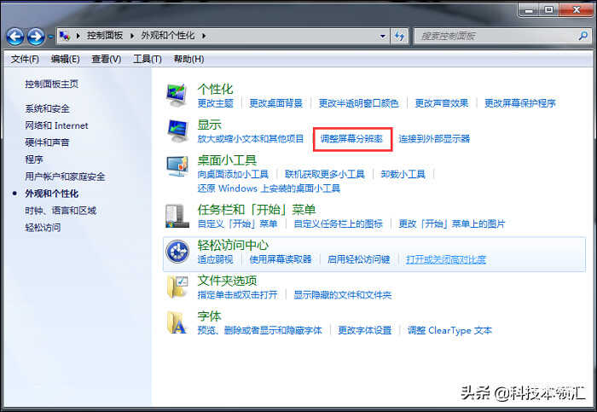Select 时钟、语言和区域 in sidebar

61,210
